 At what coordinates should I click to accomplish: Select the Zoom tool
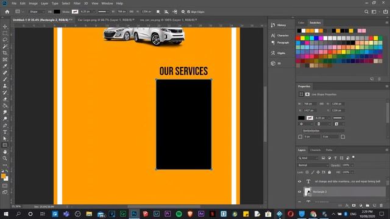point(5,158)
